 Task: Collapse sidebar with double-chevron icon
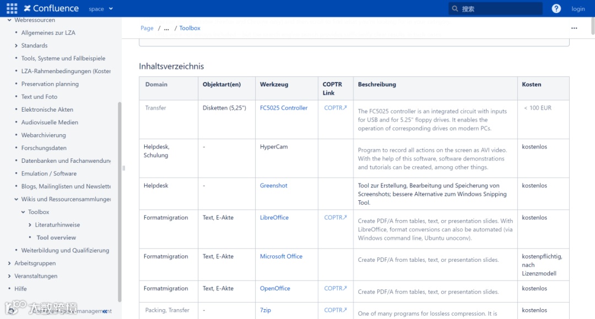pos(105,311)
